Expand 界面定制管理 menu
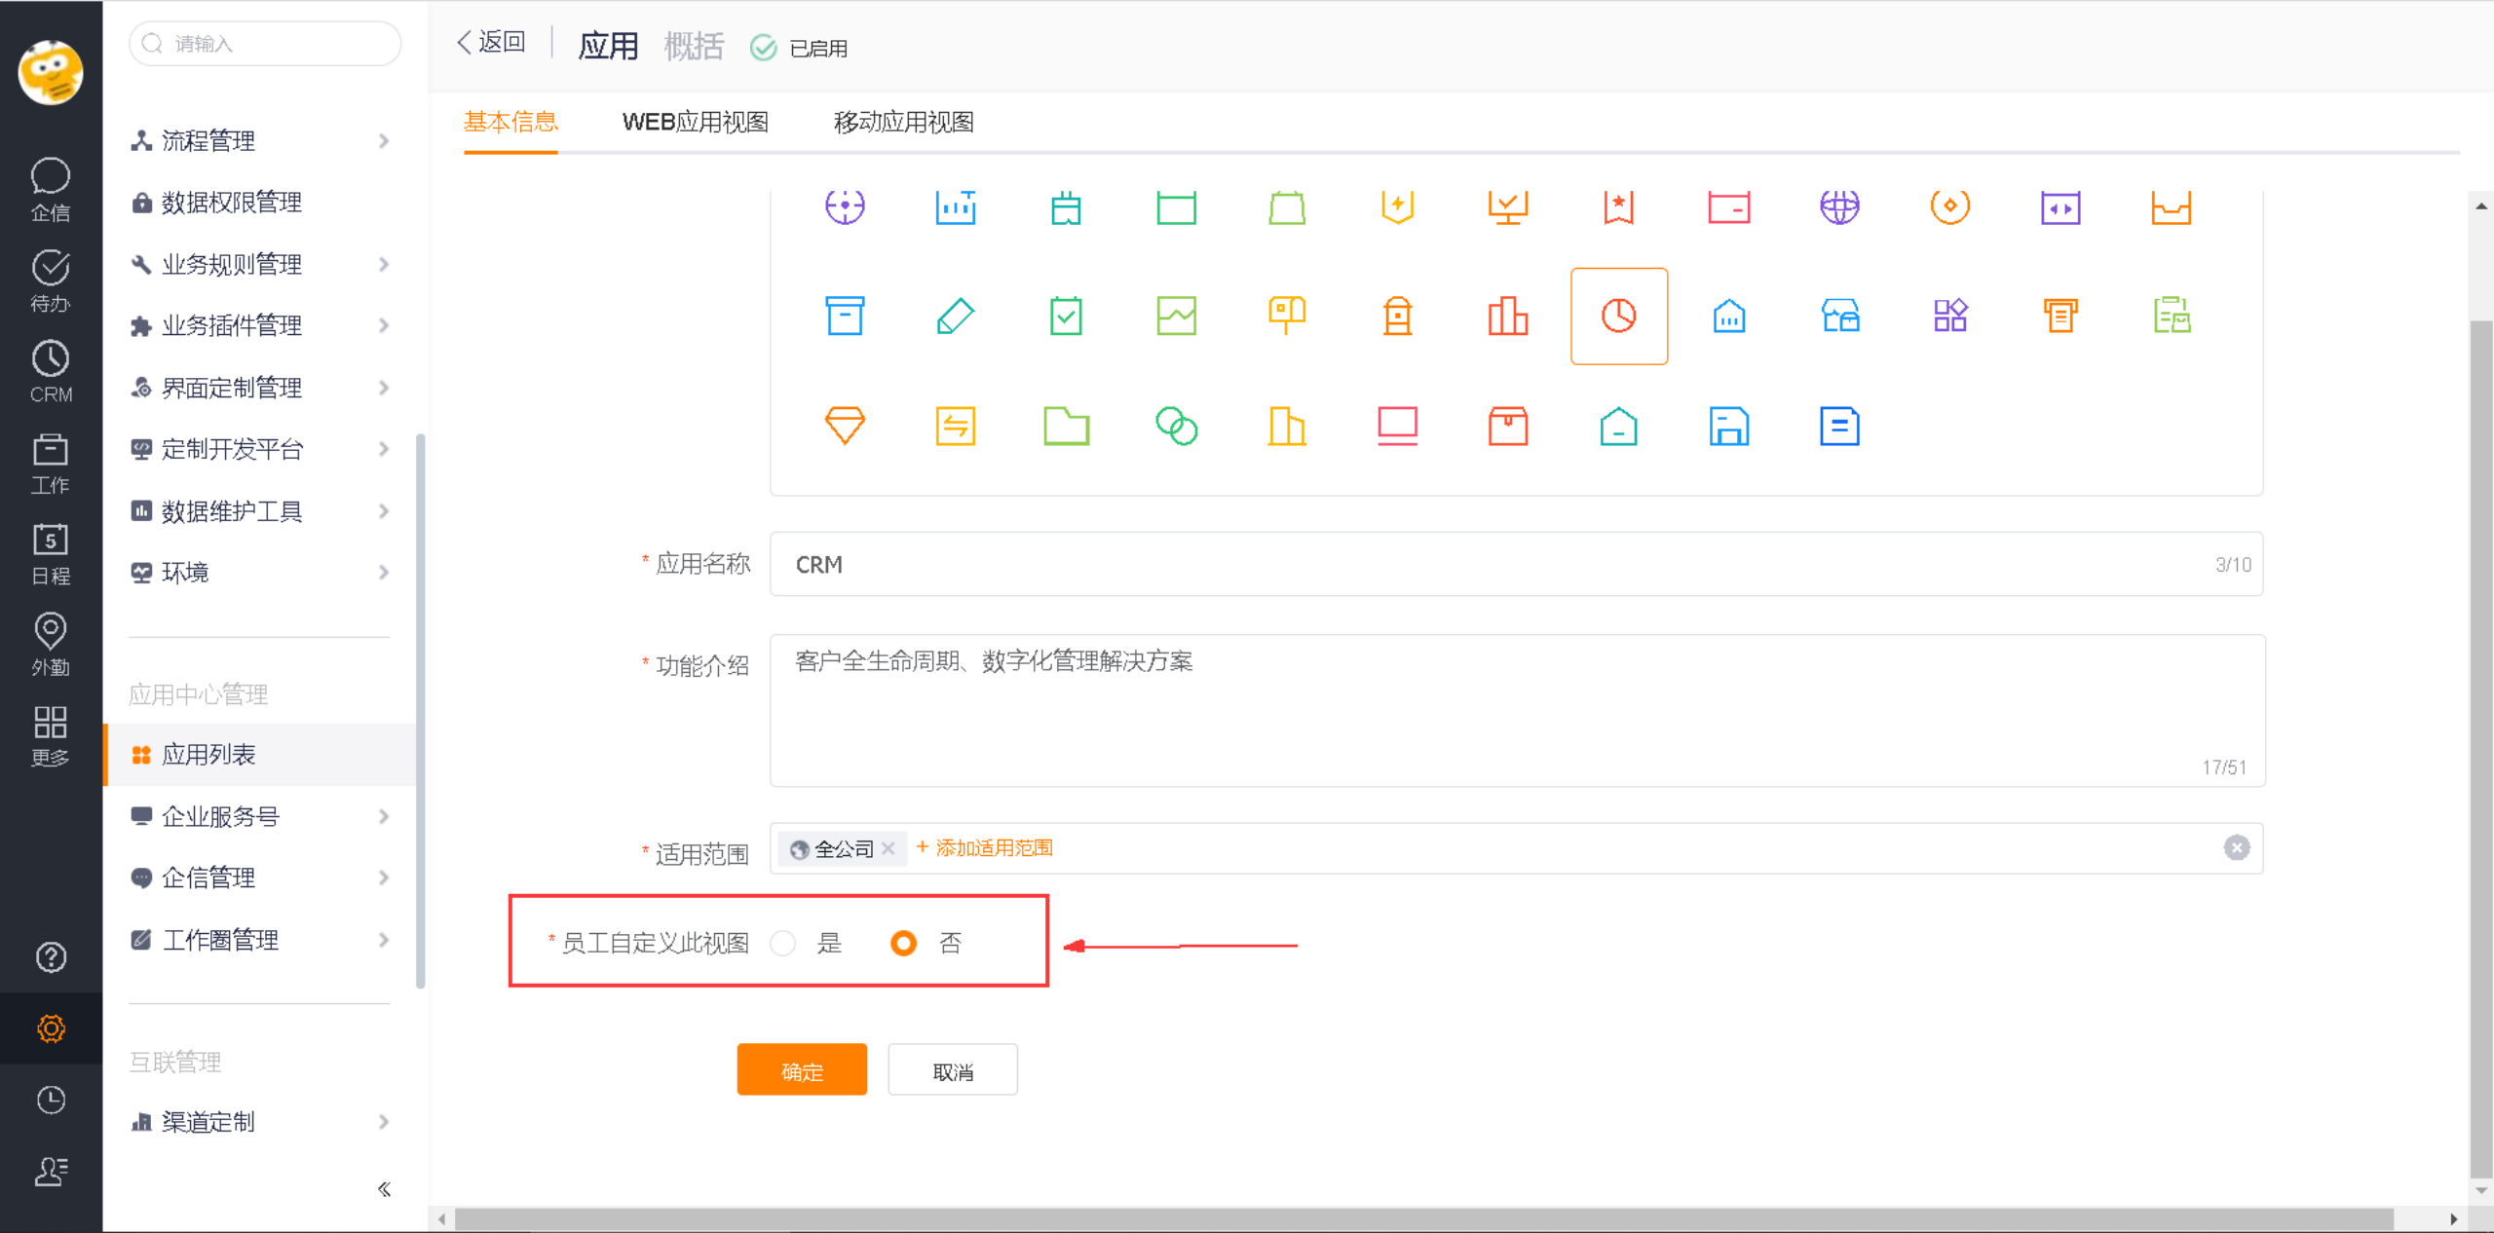This screenshot has height=1233, width=2494. pyautogui.click(x=260, y=388)
